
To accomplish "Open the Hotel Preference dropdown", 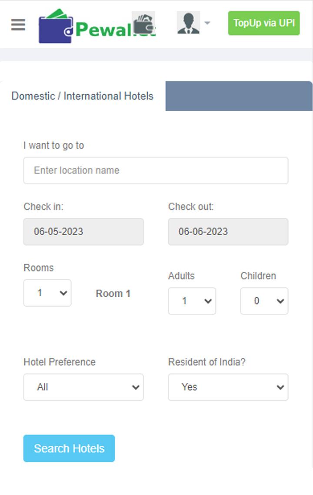I will click(83, 387).
